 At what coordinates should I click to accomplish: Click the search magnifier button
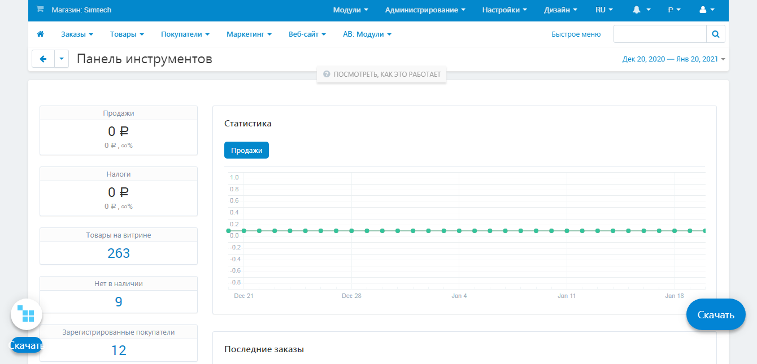click(716, 34)
